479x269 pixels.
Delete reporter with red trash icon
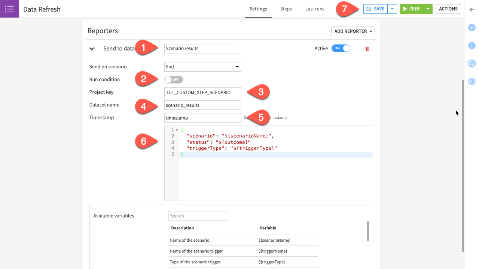click(367, 49)
